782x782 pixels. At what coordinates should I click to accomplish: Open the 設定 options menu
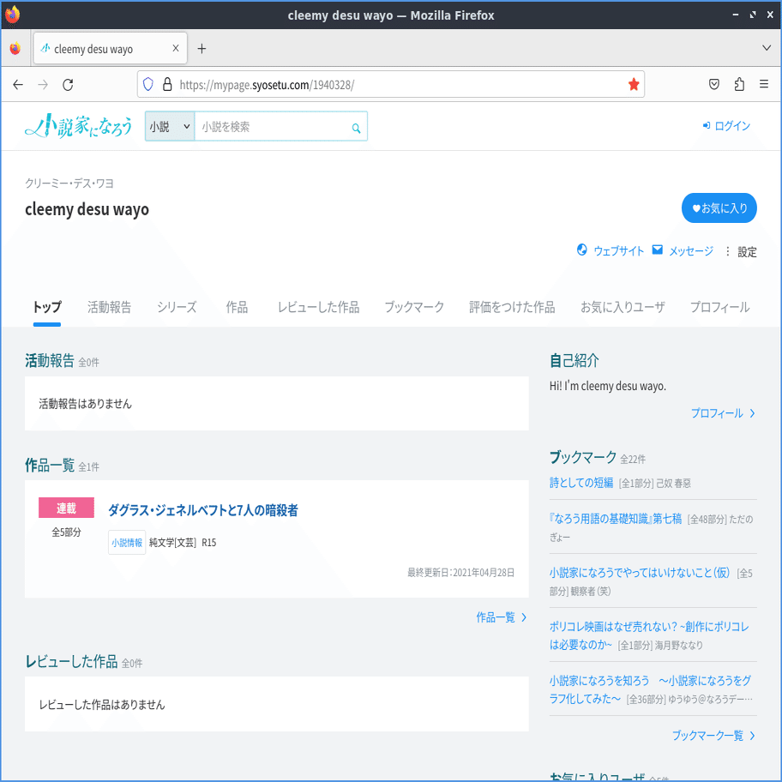pos(741,252)
